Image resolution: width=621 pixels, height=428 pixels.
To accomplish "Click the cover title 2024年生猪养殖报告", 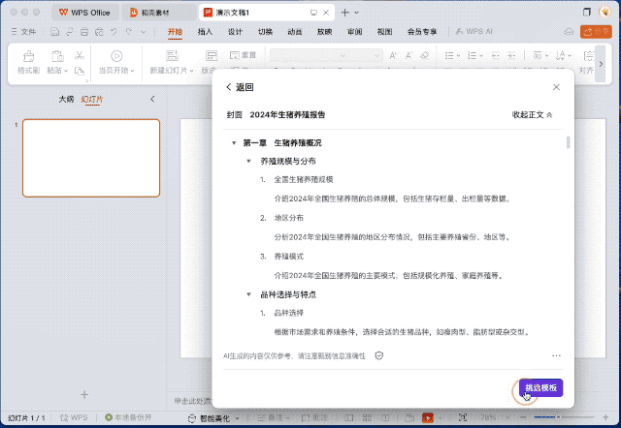I will tap(287, 115).
